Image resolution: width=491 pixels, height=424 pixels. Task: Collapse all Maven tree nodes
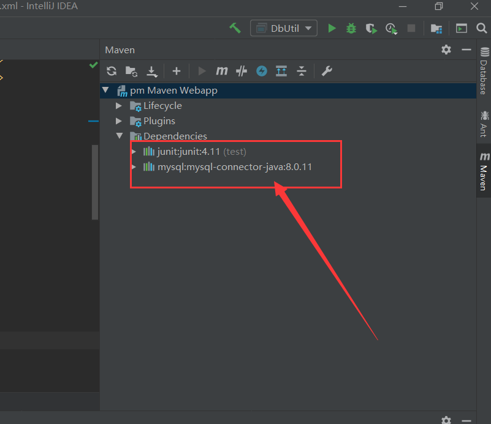click(301, 71)
